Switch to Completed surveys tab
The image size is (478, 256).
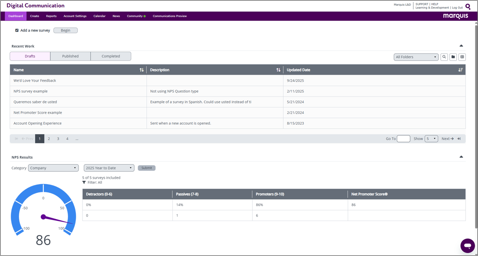(x=111, y=56)
